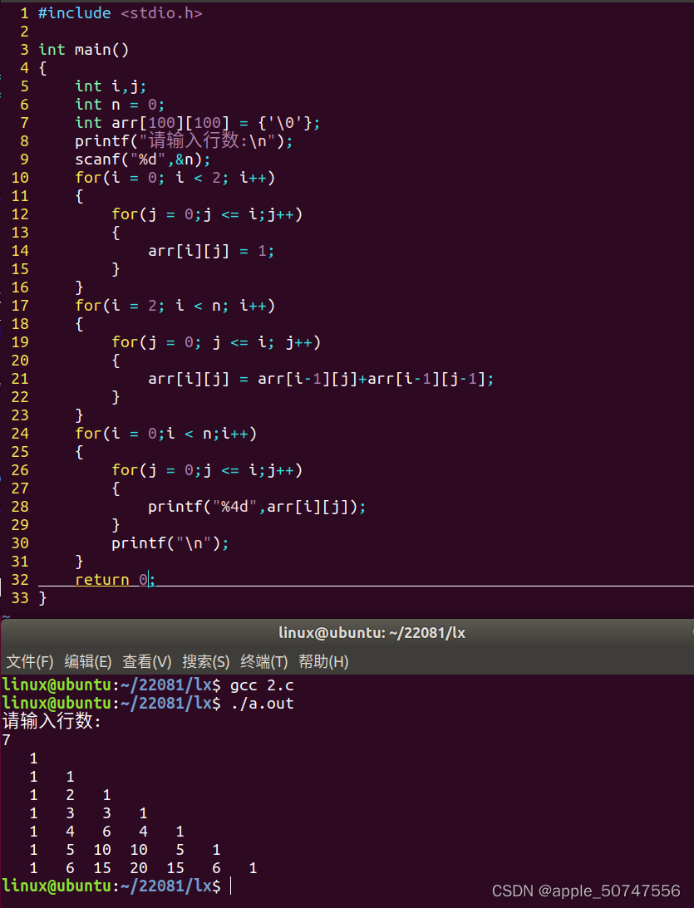The image size is (694, 908).
Task: Click the printf("%4d",arr[i][j]); line
Action: 257,507
